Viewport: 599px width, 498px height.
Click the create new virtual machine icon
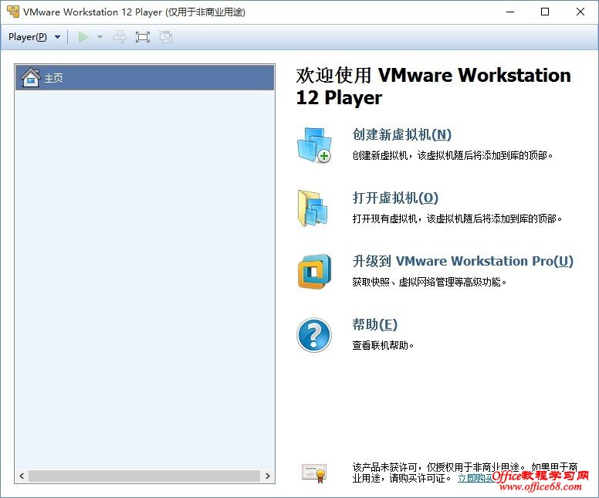tap(314, 145)
